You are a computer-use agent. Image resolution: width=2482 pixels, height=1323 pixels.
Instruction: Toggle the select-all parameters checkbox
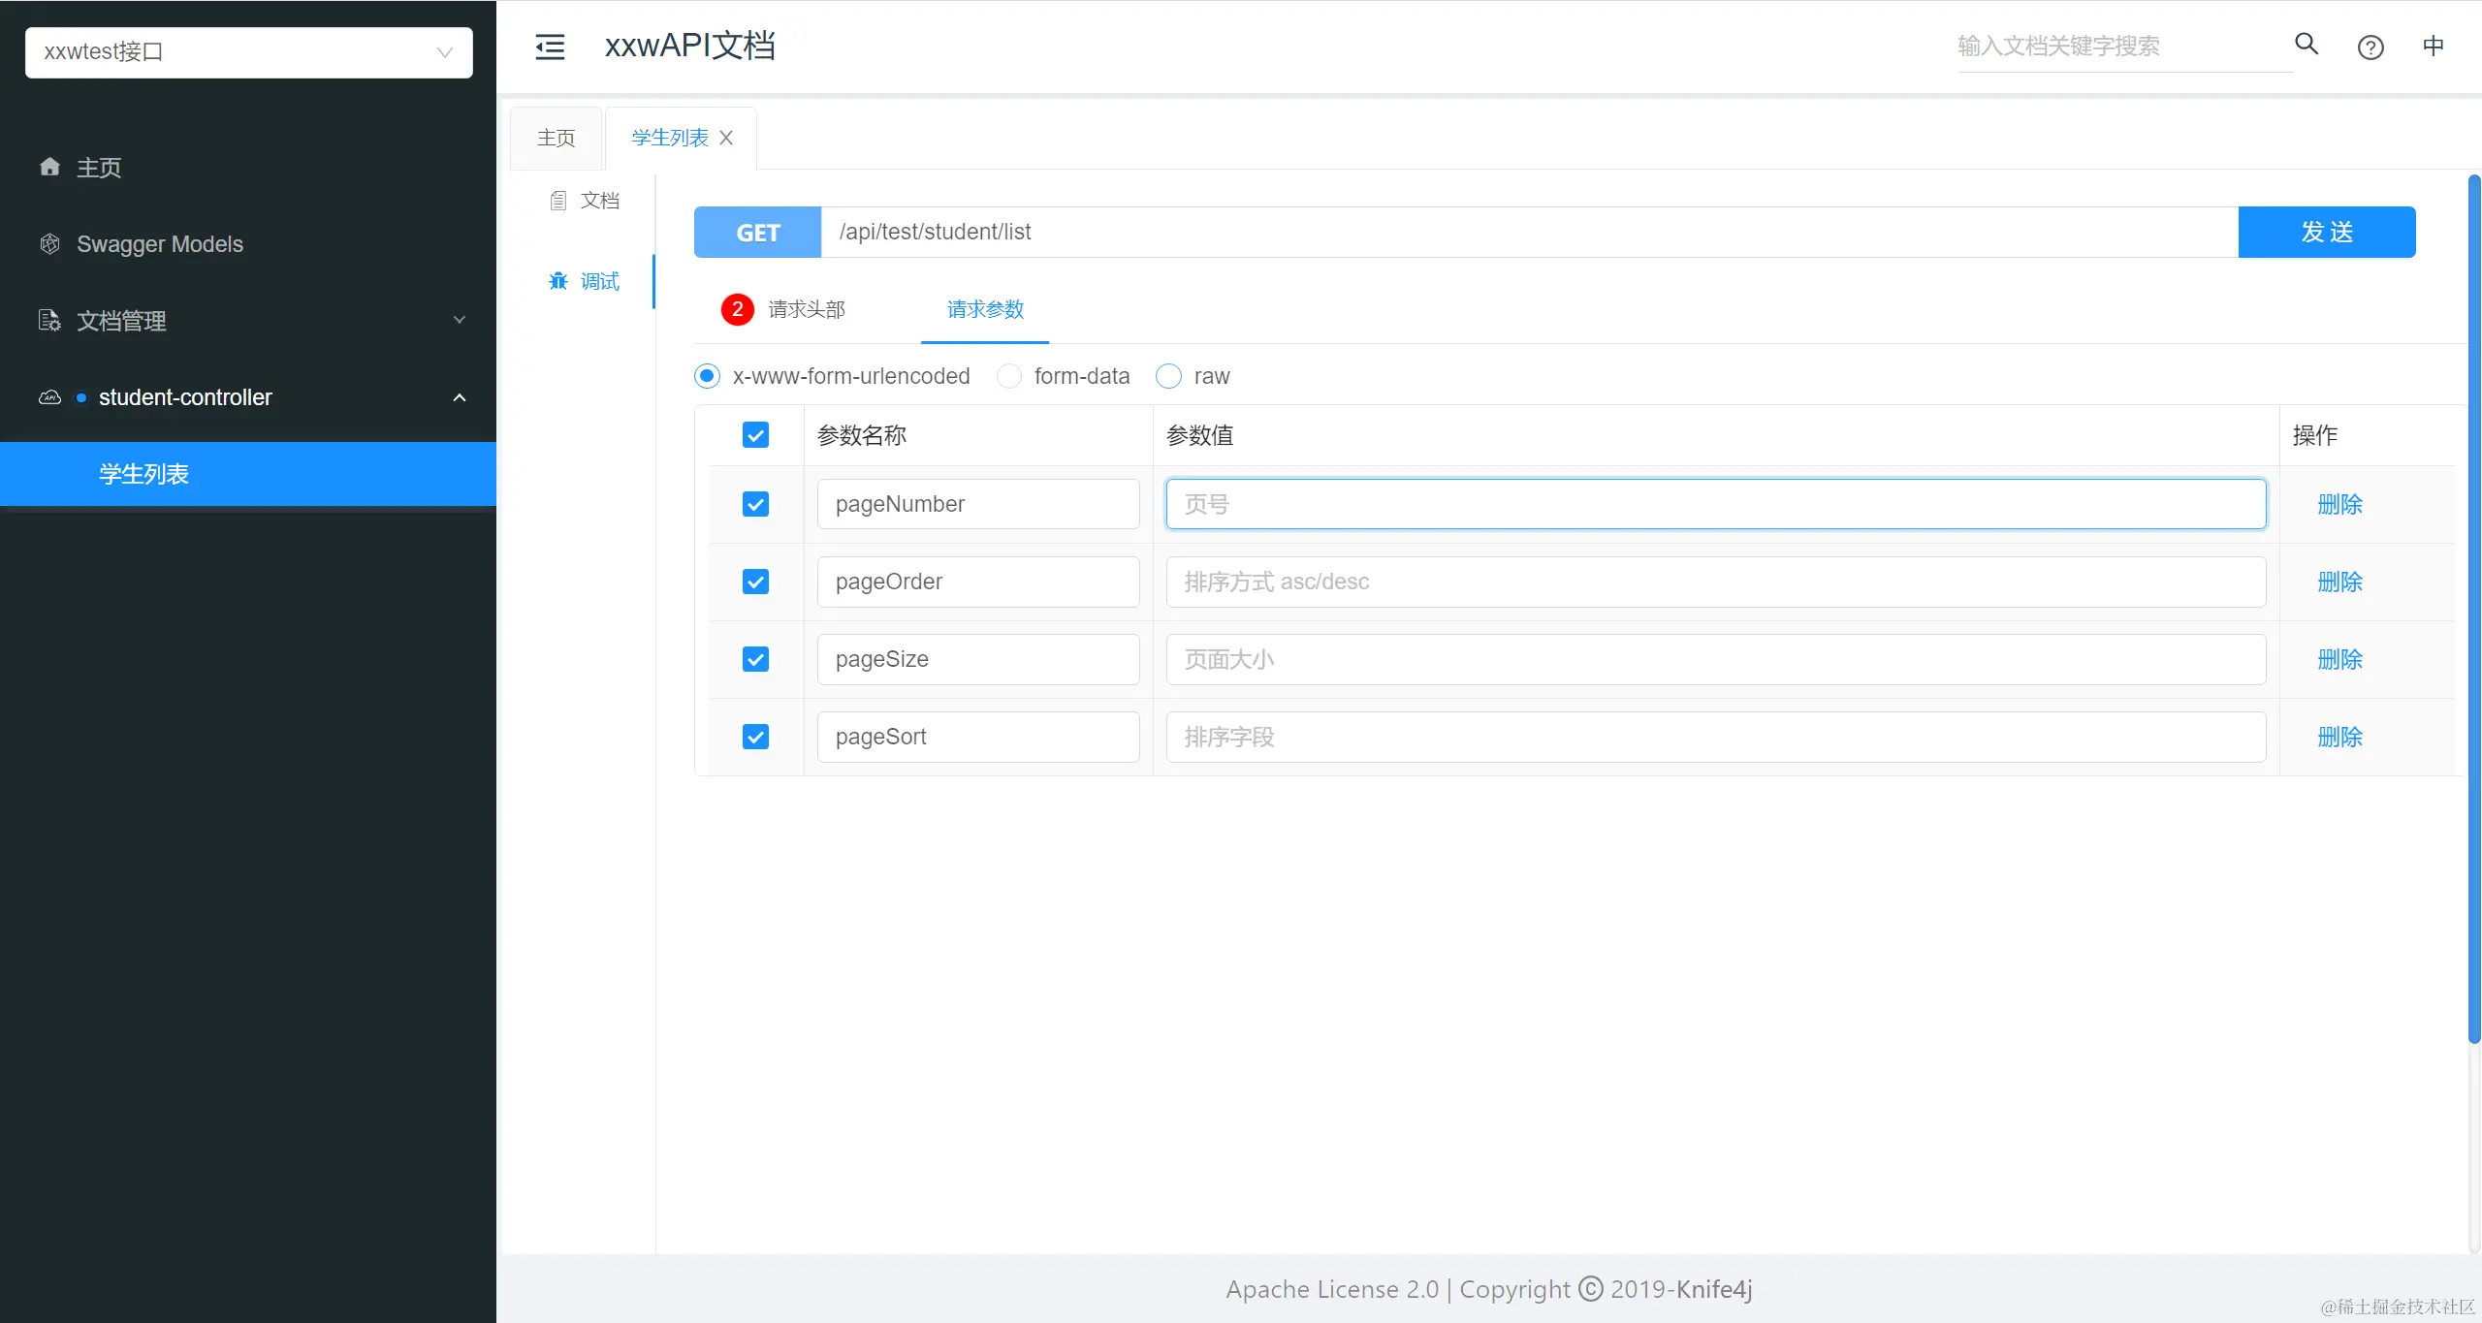[x=755, y=435]
